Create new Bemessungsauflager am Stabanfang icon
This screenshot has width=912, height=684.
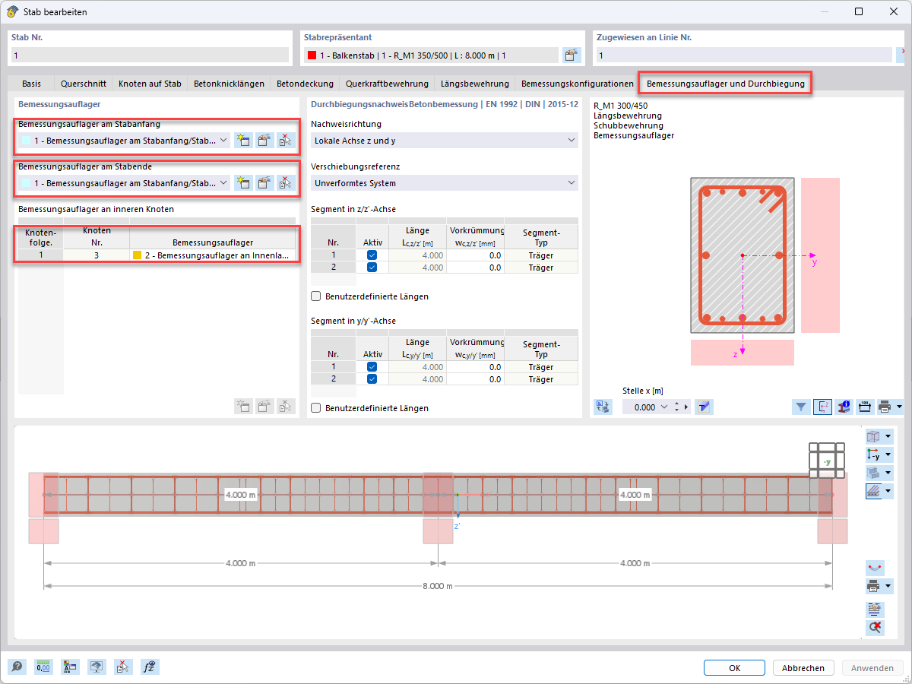pos(243,140)
